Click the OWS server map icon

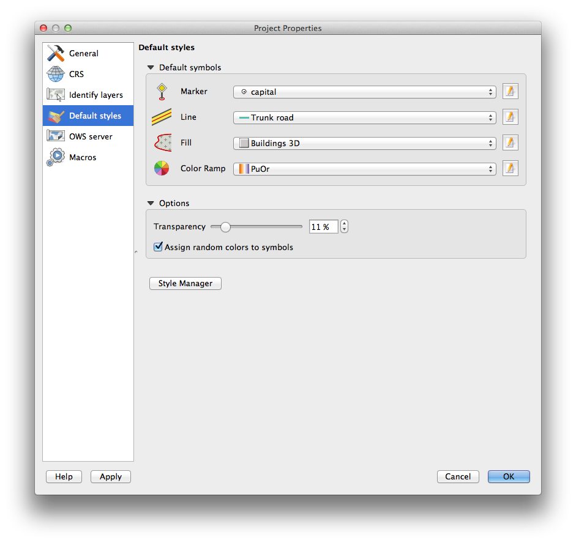point(56,136)
